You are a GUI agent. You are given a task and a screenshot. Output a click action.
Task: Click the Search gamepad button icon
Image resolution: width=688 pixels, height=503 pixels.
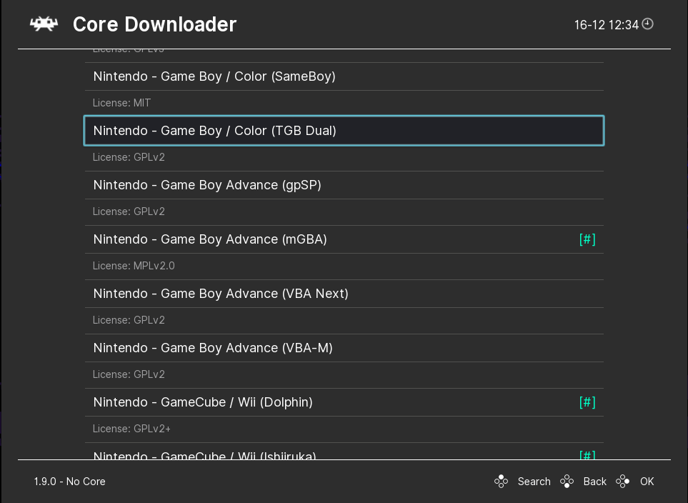[x=501, y=482]
